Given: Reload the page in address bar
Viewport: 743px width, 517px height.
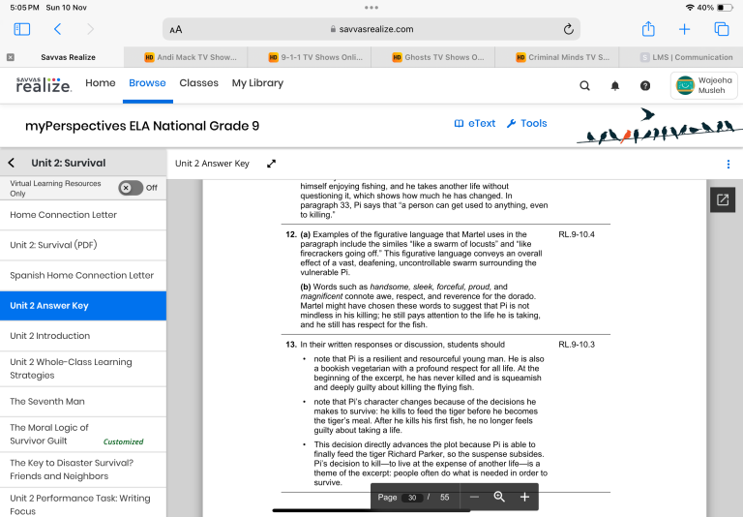Looking at the screenshot, I should [569, 30].
